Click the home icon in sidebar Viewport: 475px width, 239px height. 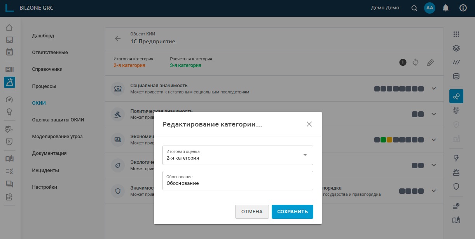point(9,28)
